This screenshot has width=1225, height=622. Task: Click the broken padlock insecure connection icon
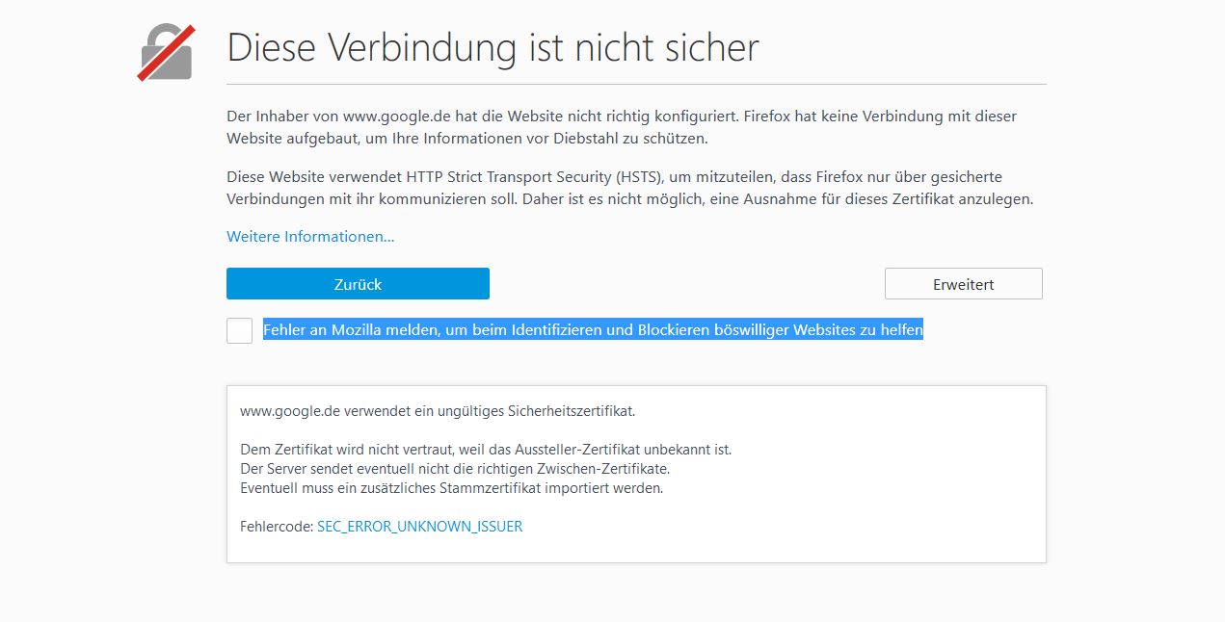coord(167,52)
